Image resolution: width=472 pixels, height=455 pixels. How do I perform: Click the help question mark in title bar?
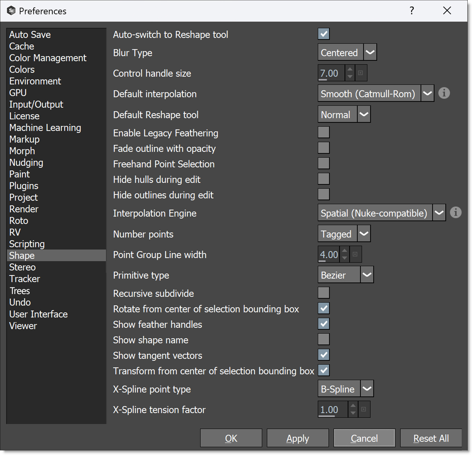[412, 11]
